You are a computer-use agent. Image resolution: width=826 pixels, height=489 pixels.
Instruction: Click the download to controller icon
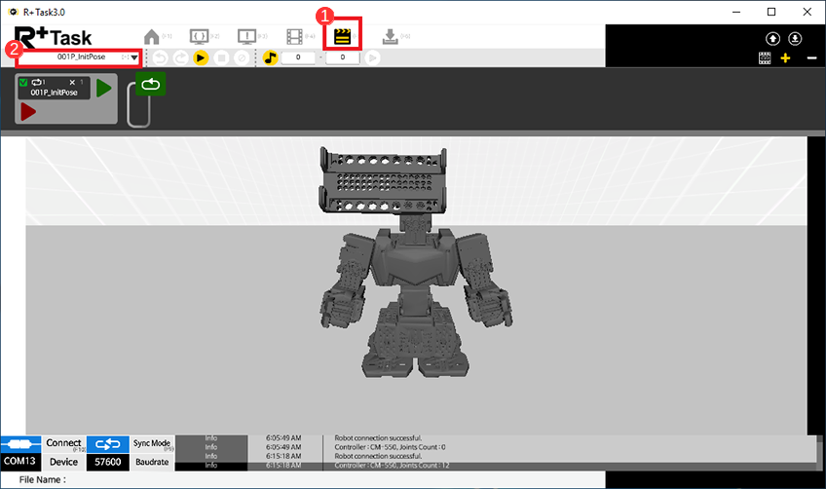click(390, 36)
